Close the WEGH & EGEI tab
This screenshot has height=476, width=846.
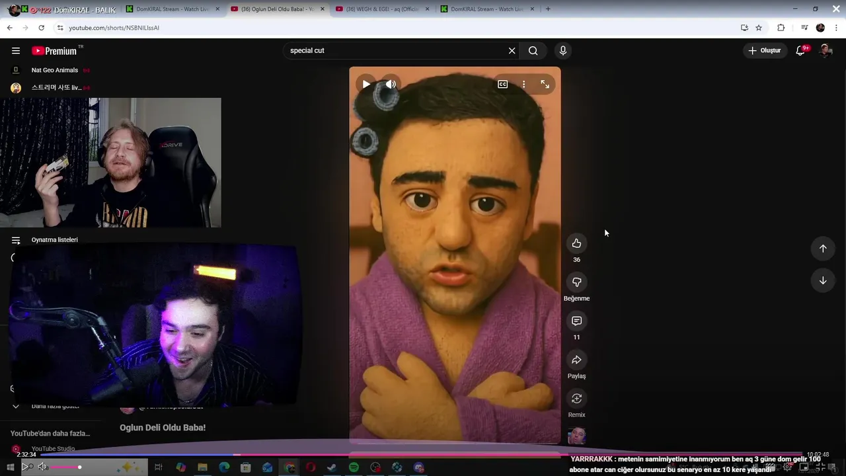click(427, 9)
